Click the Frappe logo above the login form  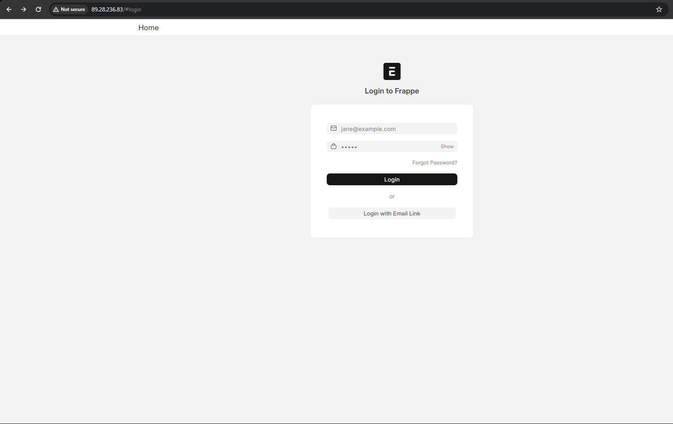392,71
